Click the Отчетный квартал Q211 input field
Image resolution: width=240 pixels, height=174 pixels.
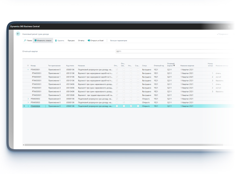[174, 51]
